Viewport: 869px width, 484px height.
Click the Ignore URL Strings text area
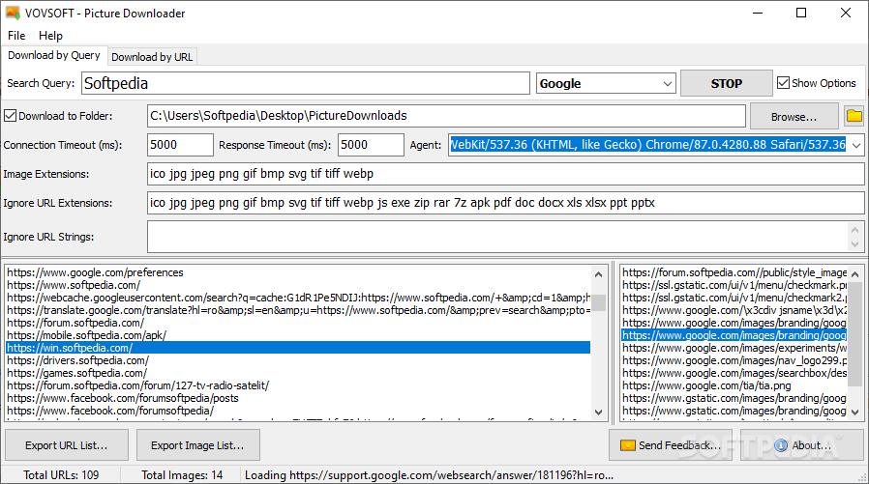click(497, 237)
